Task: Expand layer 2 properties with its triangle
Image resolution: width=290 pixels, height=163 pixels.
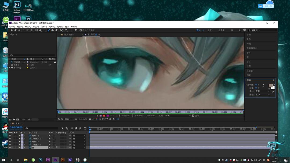Action: 20,138
